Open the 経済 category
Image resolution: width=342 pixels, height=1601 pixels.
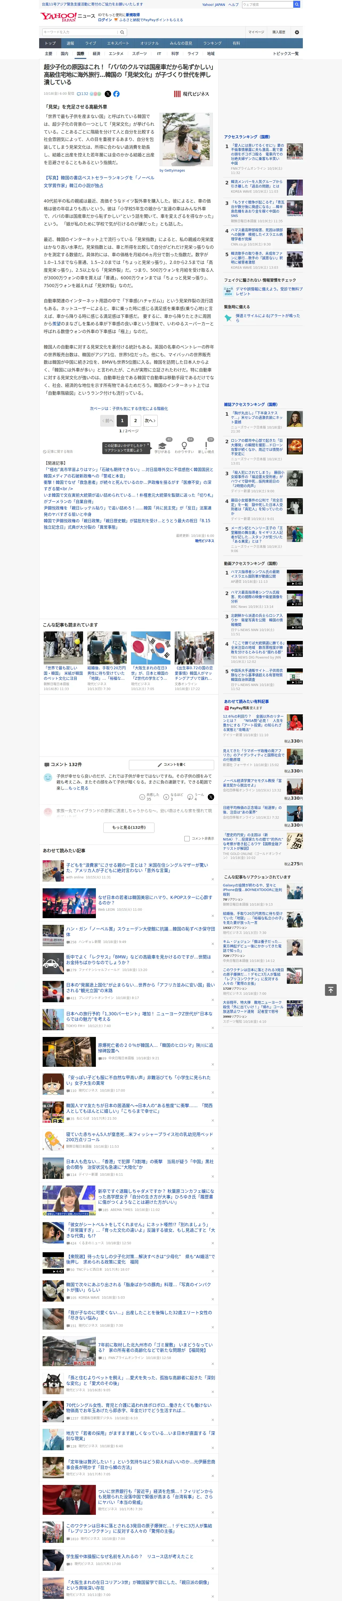[96, 53]
